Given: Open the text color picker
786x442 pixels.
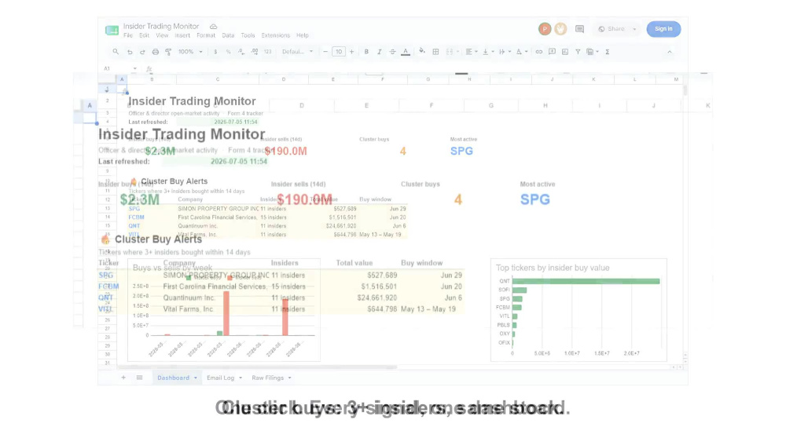Looking at the screenshot, I should pyautogui.click(x=406, y=52).
